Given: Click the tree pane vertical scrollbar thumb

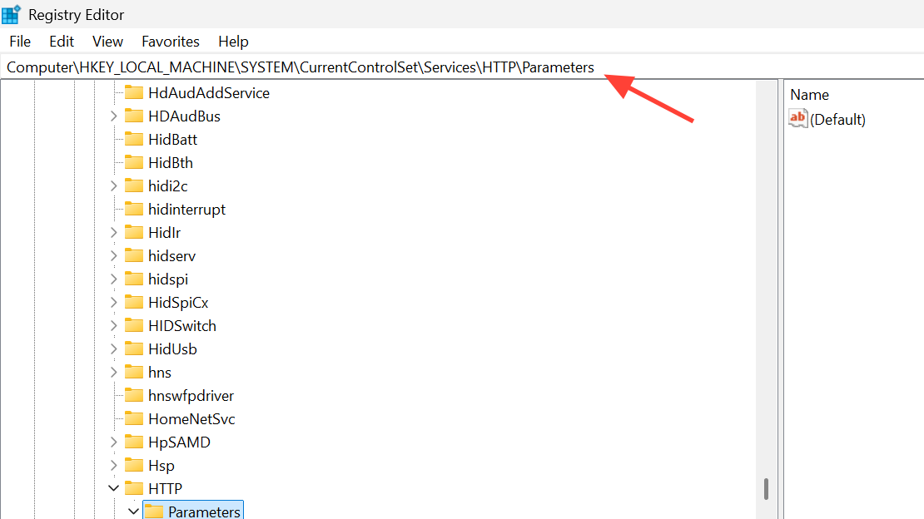Looking at the screenshot, I should pos(766,488).
